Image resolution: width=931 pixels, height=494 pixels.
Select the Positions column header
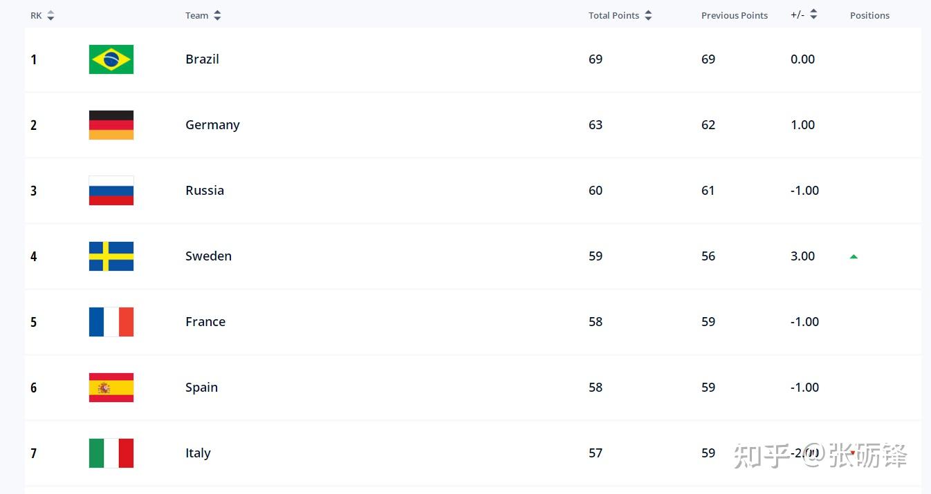869,15
